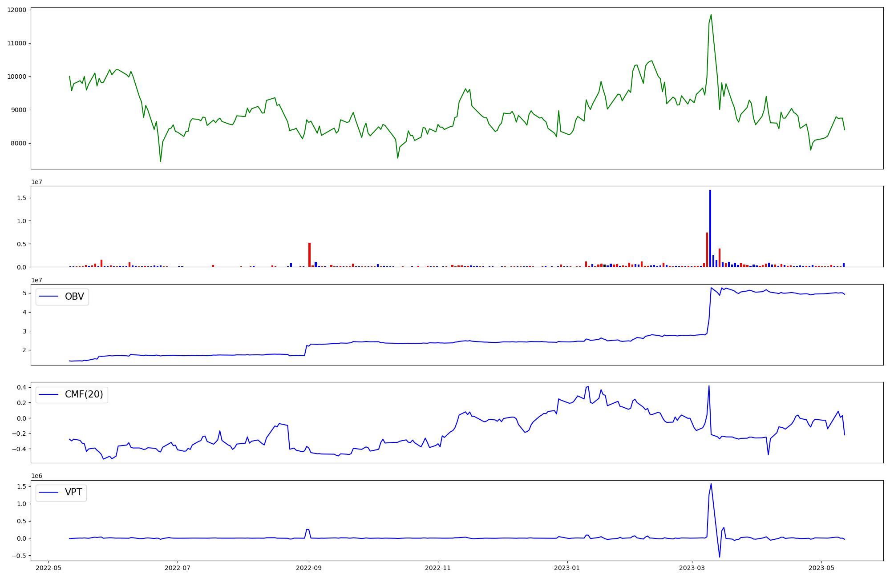This screenshot has width=890, height=578.
Task: Click the 1e6 exponent label above VPT chart
Action: (36, 476)
